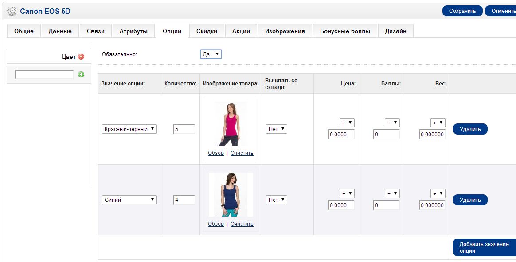Click the green plus add-option icon
The image size is (516, 262).
click(81, 74)
